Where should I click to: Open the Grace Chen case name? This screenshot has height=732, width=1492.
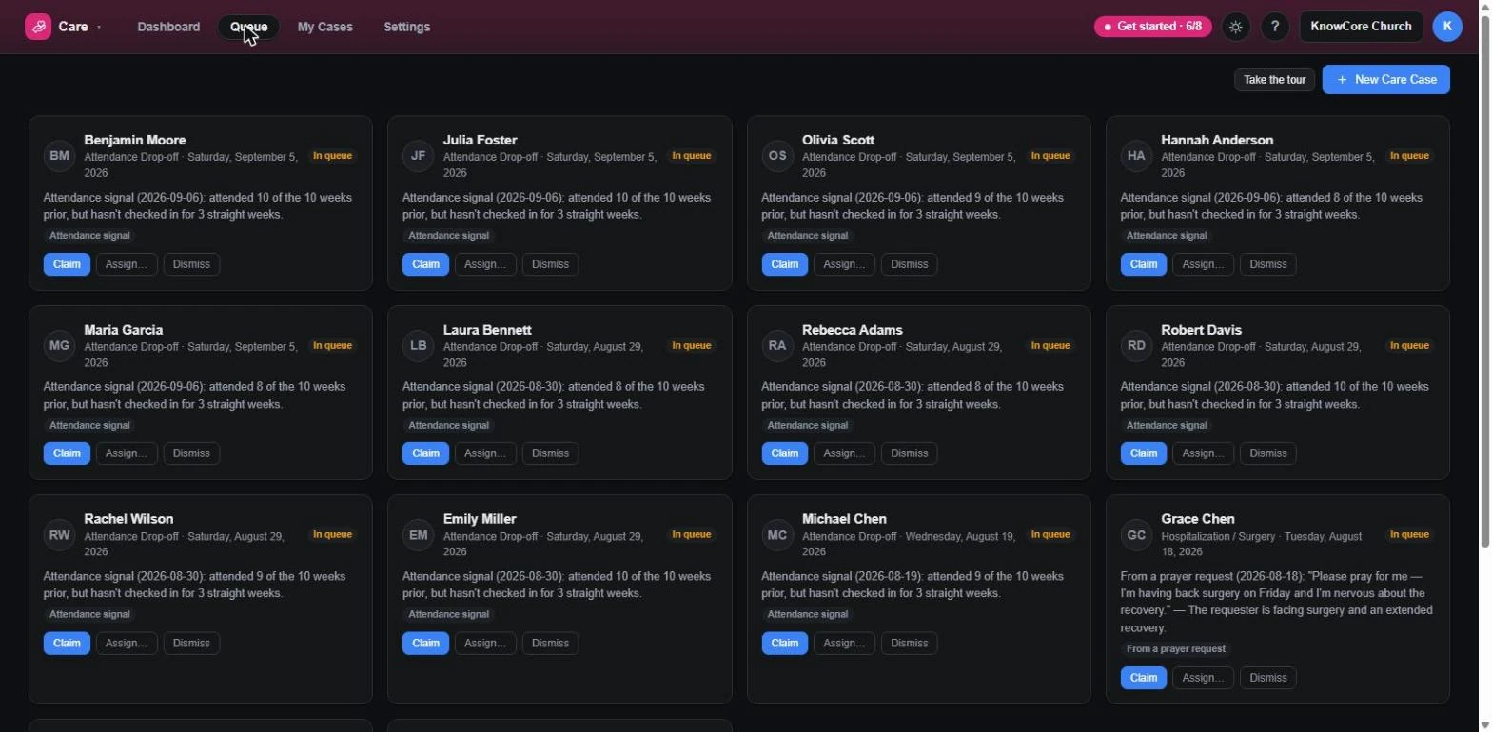pyautogui.click(x=1198, y=519)
